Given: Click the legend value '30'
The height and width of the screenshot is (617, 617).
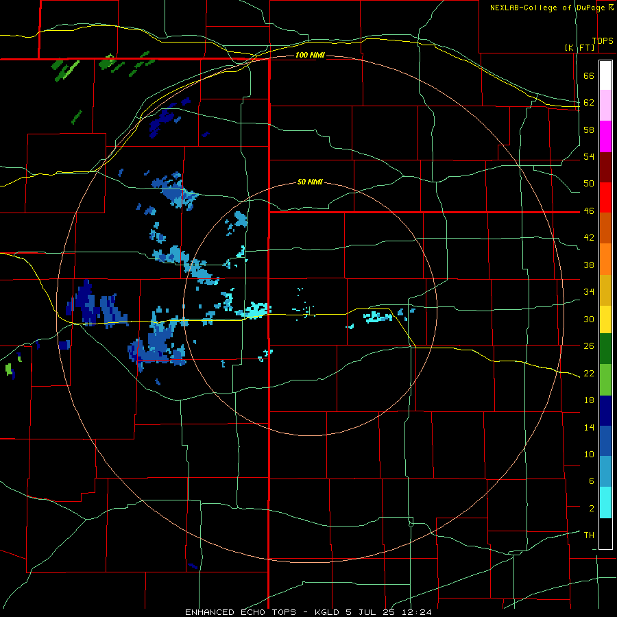Looking at the screenshot, I should tap(589, 319).
